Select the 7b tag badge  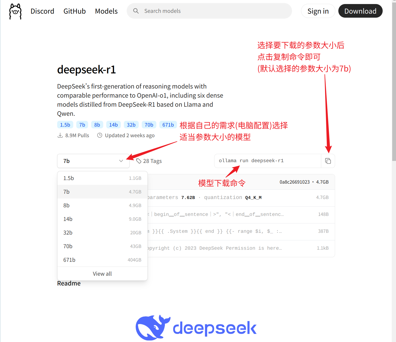(82, 125)
